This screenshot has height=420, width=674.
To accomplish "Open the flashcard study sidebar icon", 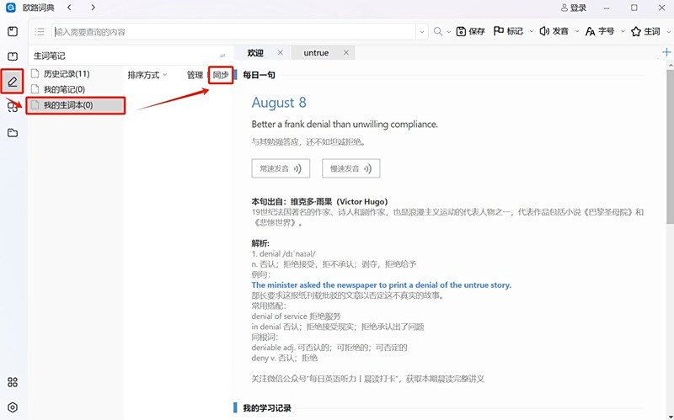I will (x=13, y=56).
